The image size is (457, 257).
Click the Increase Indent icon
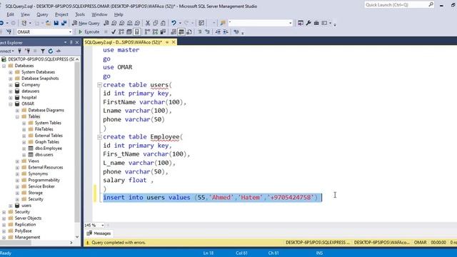226,31
